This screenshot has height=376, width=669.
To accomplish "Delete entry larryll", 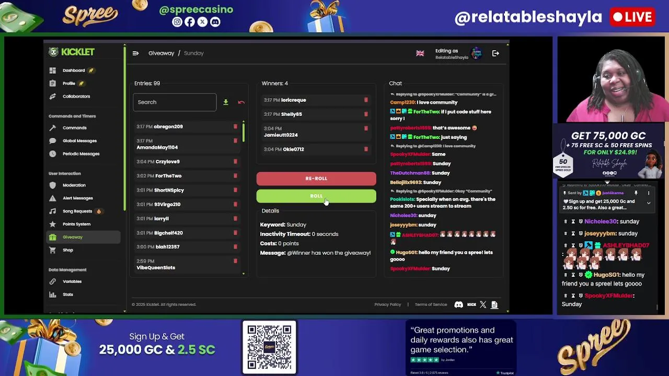I will pos(235,218).
